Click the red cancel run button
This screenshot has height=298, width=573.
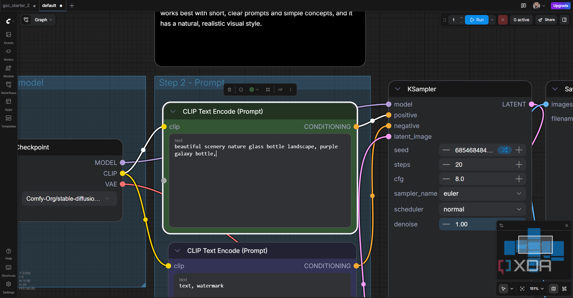pyautogui.click(x=503, y=20)
